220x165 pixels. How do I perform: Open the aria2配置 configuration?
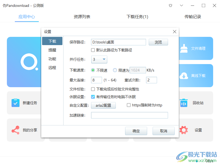point(103,105)
